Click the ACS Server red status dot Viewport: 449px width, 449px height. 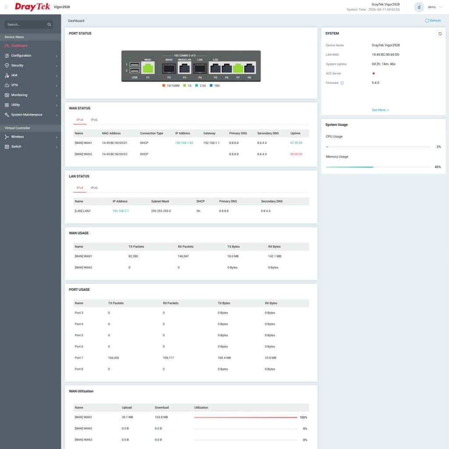coord(374,74)
